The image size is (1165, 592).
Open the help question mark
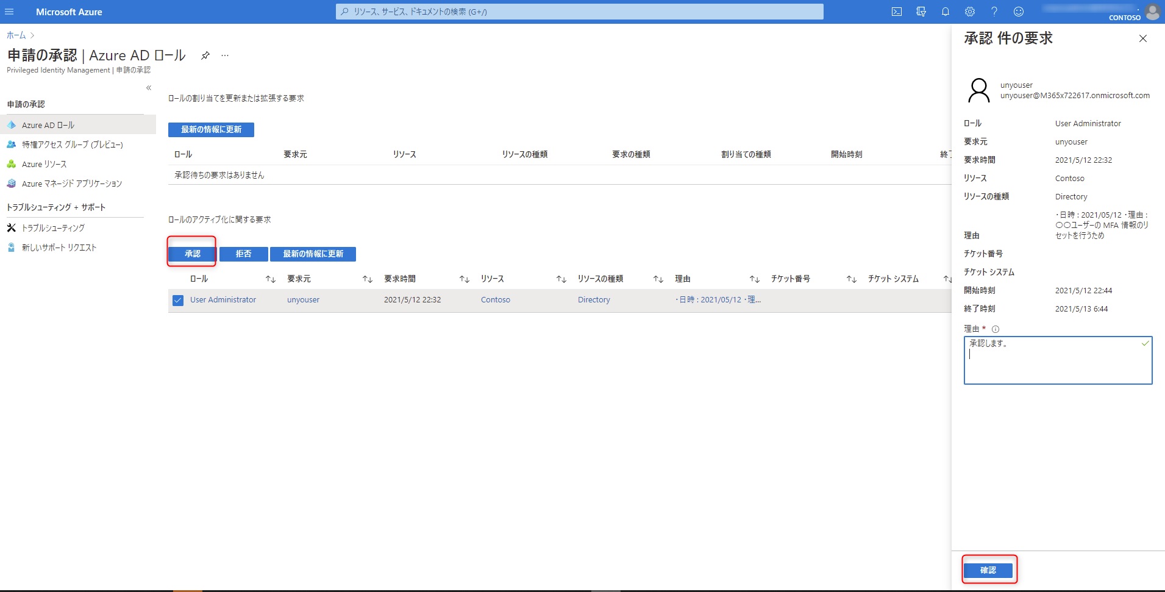tap(994, 12)
